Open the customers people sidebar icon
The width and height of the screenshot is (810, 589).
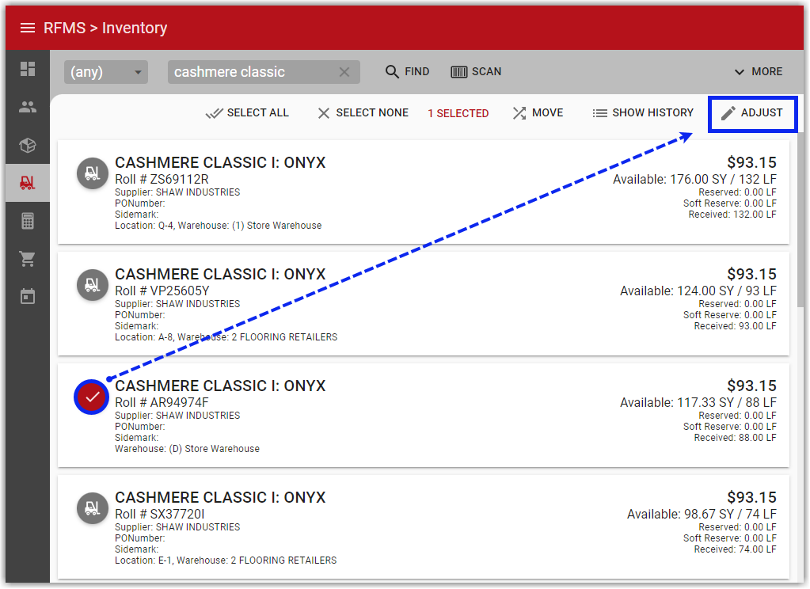coord(28,107)
